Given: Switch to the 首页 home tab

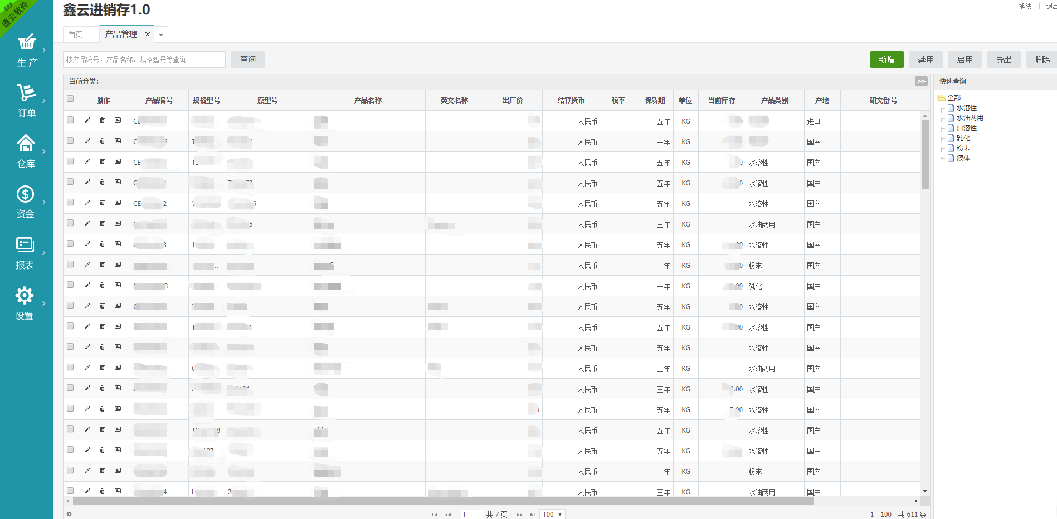Looking at the screenshot, I should click(76, 35).
